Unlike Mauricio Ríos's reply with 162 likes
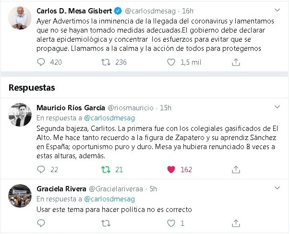 coord(171,169)
